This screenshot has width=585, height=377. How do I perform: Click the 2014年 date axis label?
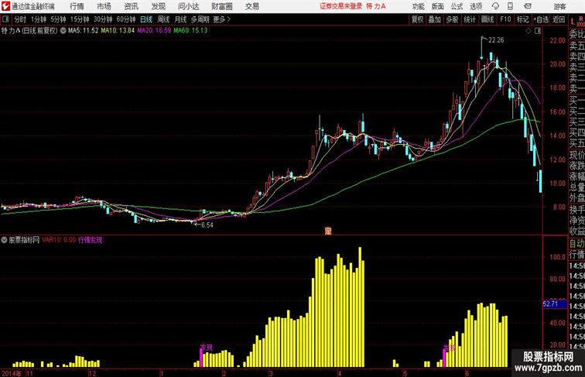click(x=12, y=373)
